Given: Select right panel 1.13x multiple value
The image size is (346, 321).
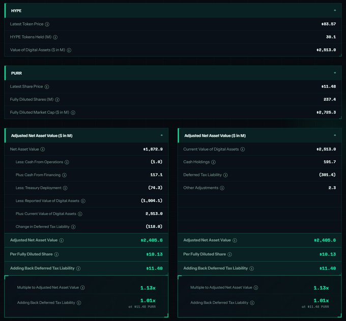Looking at the screenshot, I should click(x=321, y=288).
